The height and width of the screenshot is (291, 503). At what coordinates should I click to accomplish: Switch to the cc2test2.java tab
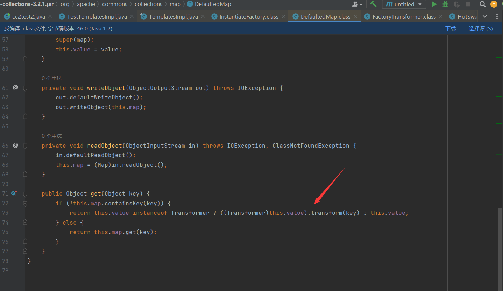coord(28,16)
